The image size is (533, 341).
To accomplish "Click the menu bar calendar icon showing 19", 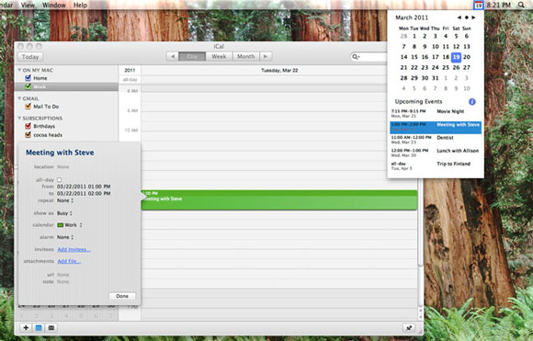I will click(478, 6).
